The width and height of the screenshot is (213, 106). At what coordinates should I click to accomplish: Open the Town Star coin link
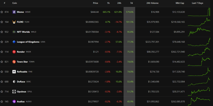(22, 62)
